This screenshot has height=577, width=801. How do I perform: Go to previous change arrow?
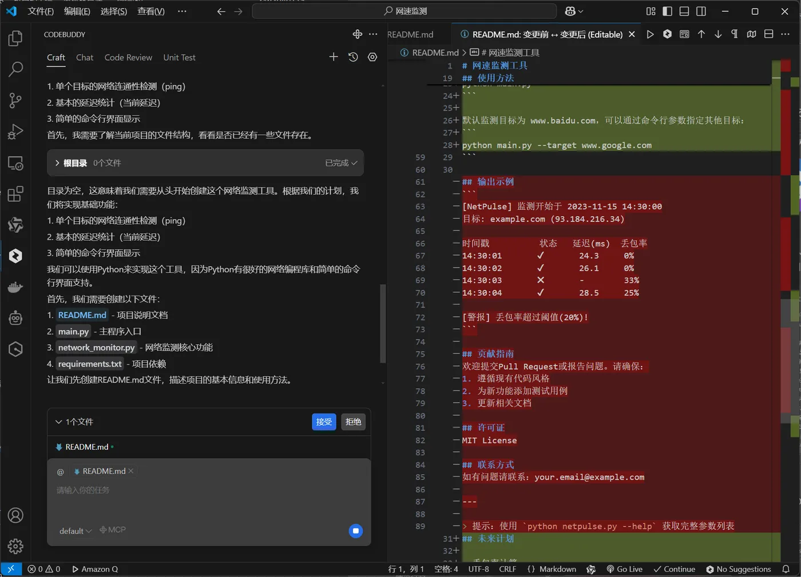[701, 34]
